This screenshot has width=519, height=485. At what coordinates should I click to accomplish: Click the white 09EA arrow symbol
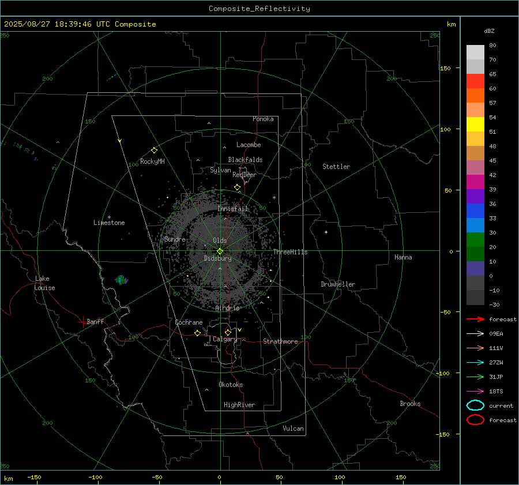[x=475, y=334]
